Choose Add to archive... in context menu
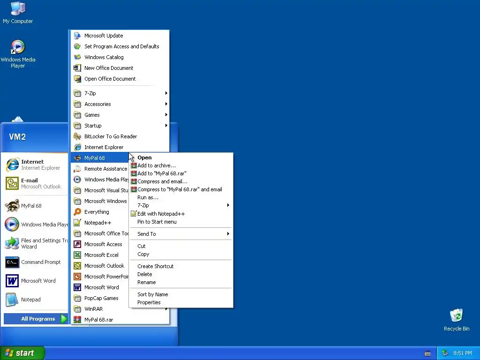This screenshot has width=480, height=360. point(181,165)
